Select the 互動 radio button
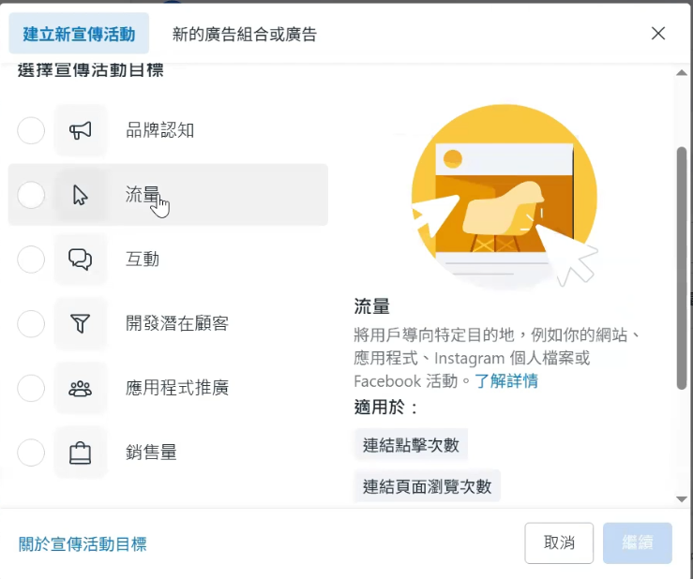693x579 pixels. (x=31, y=260)
